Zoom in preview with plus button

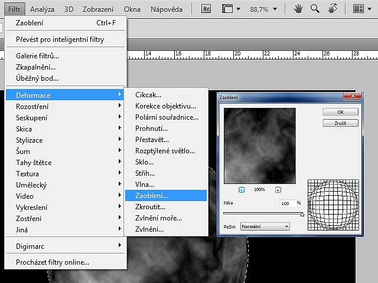pyautogui.click(x=278, y=190)
